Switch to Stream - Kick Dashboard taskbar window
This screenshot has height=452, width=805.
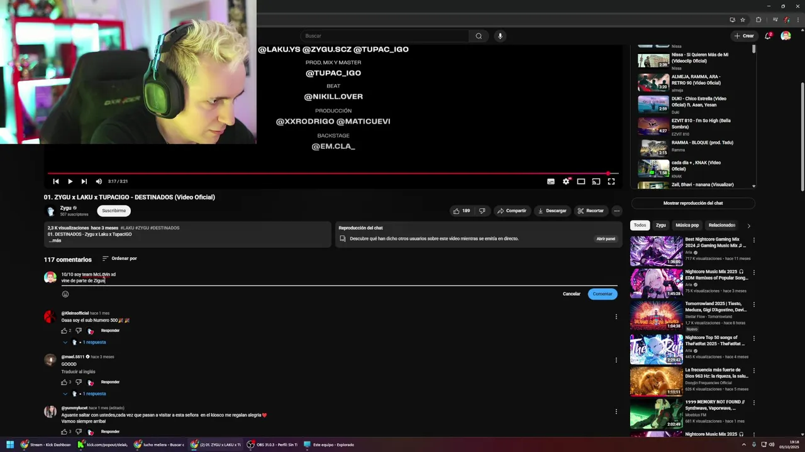46,444
